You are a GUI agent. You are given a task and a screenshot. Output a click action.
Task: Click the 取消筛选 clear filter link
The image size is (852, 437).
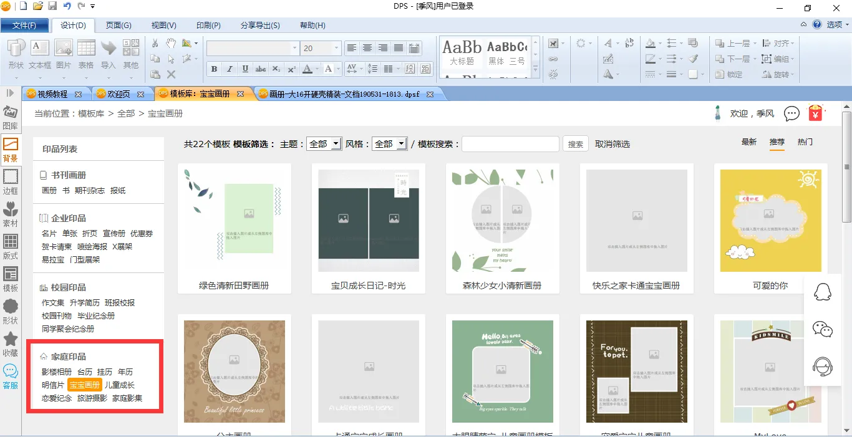tap(612, 144)
